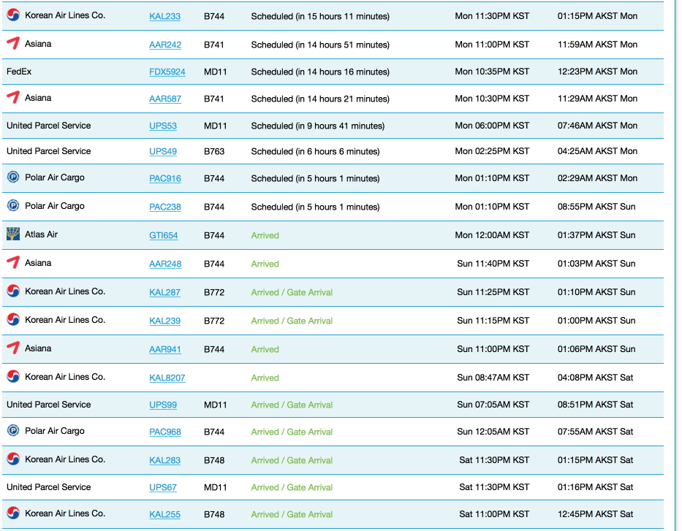Image resolution: width=682 pixels, height=531 pixels.
Task: Open flight UPS99 link
Action: [163, 405]
